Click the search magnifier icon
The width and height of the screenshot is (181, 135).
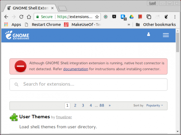[16, 85]
